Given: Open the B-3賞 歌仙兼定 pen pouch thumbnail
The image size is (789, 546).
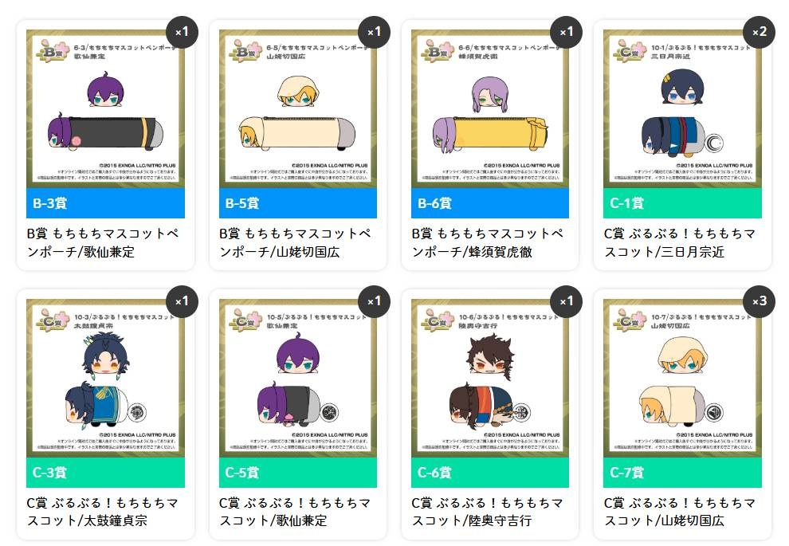Looking at the screenshot, I should tap(105, 108).
